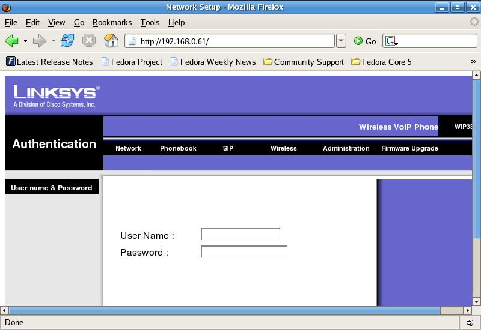Screen dimensions: 481x330
Task: Expand the Community Support bookmark folder
Action: point(304,62)
